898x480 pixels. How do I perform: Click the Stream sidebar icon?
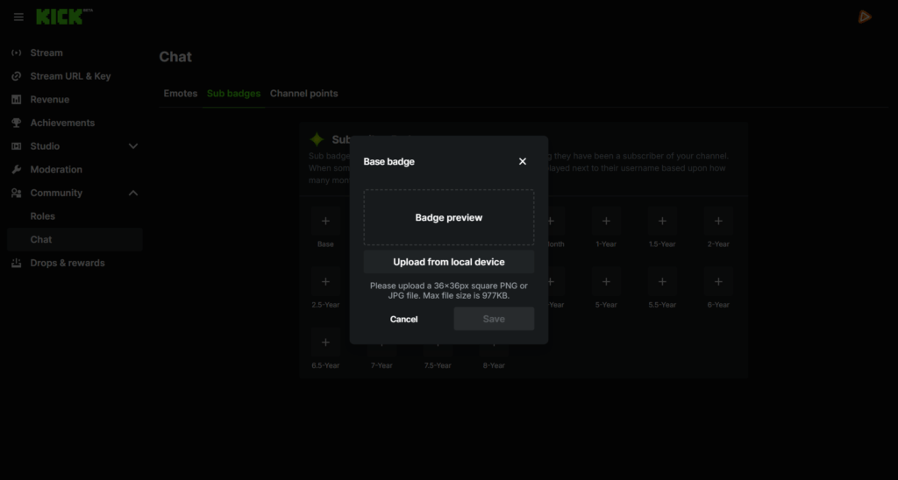16,53
